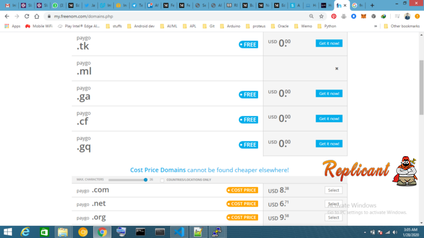Click the Max. Characters slider handle
This screenshot has width=424, height=238.
(x=145, y=180)
